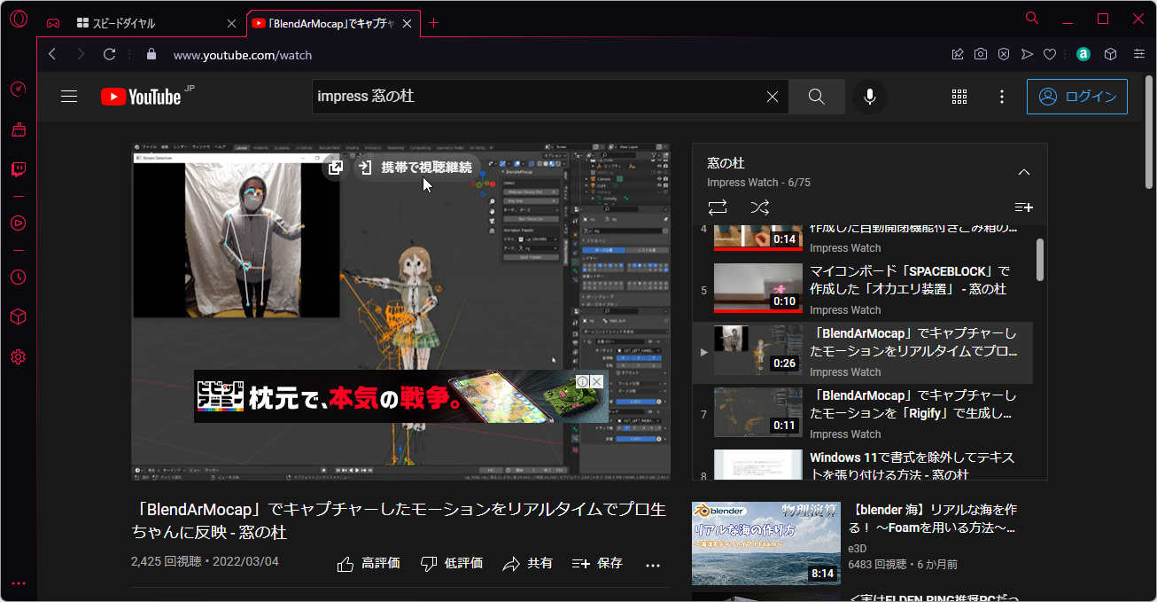
Task: Open Opera settings via the gear icon
Action: (x=18, y=356)
